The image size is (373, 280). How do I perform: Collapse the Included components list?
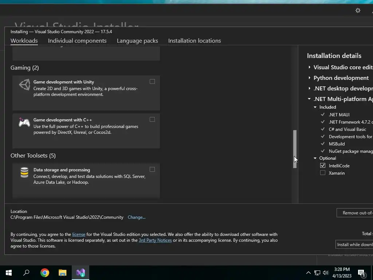tap(315, 107)
